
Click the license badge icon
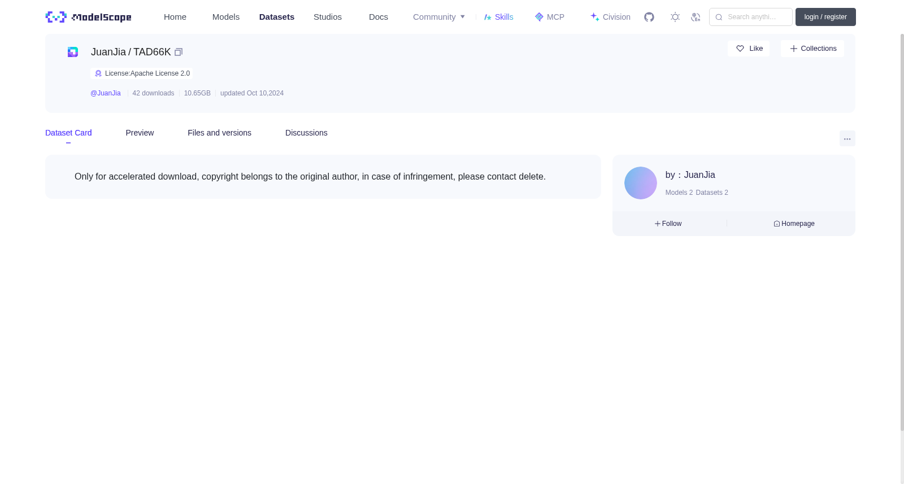pyautogui.click(x=98, y=73)
